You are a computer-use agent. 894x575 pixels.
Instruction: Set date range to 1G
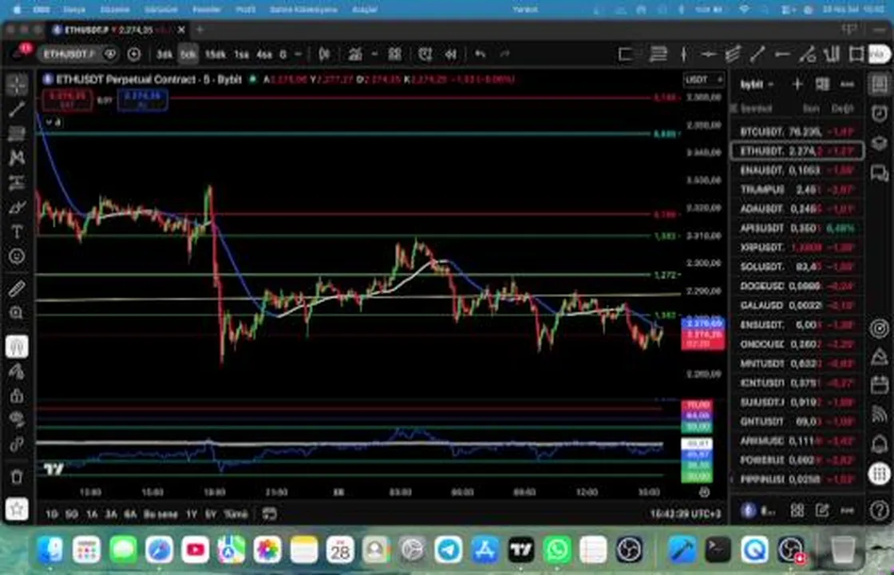[x=52, y=514]
